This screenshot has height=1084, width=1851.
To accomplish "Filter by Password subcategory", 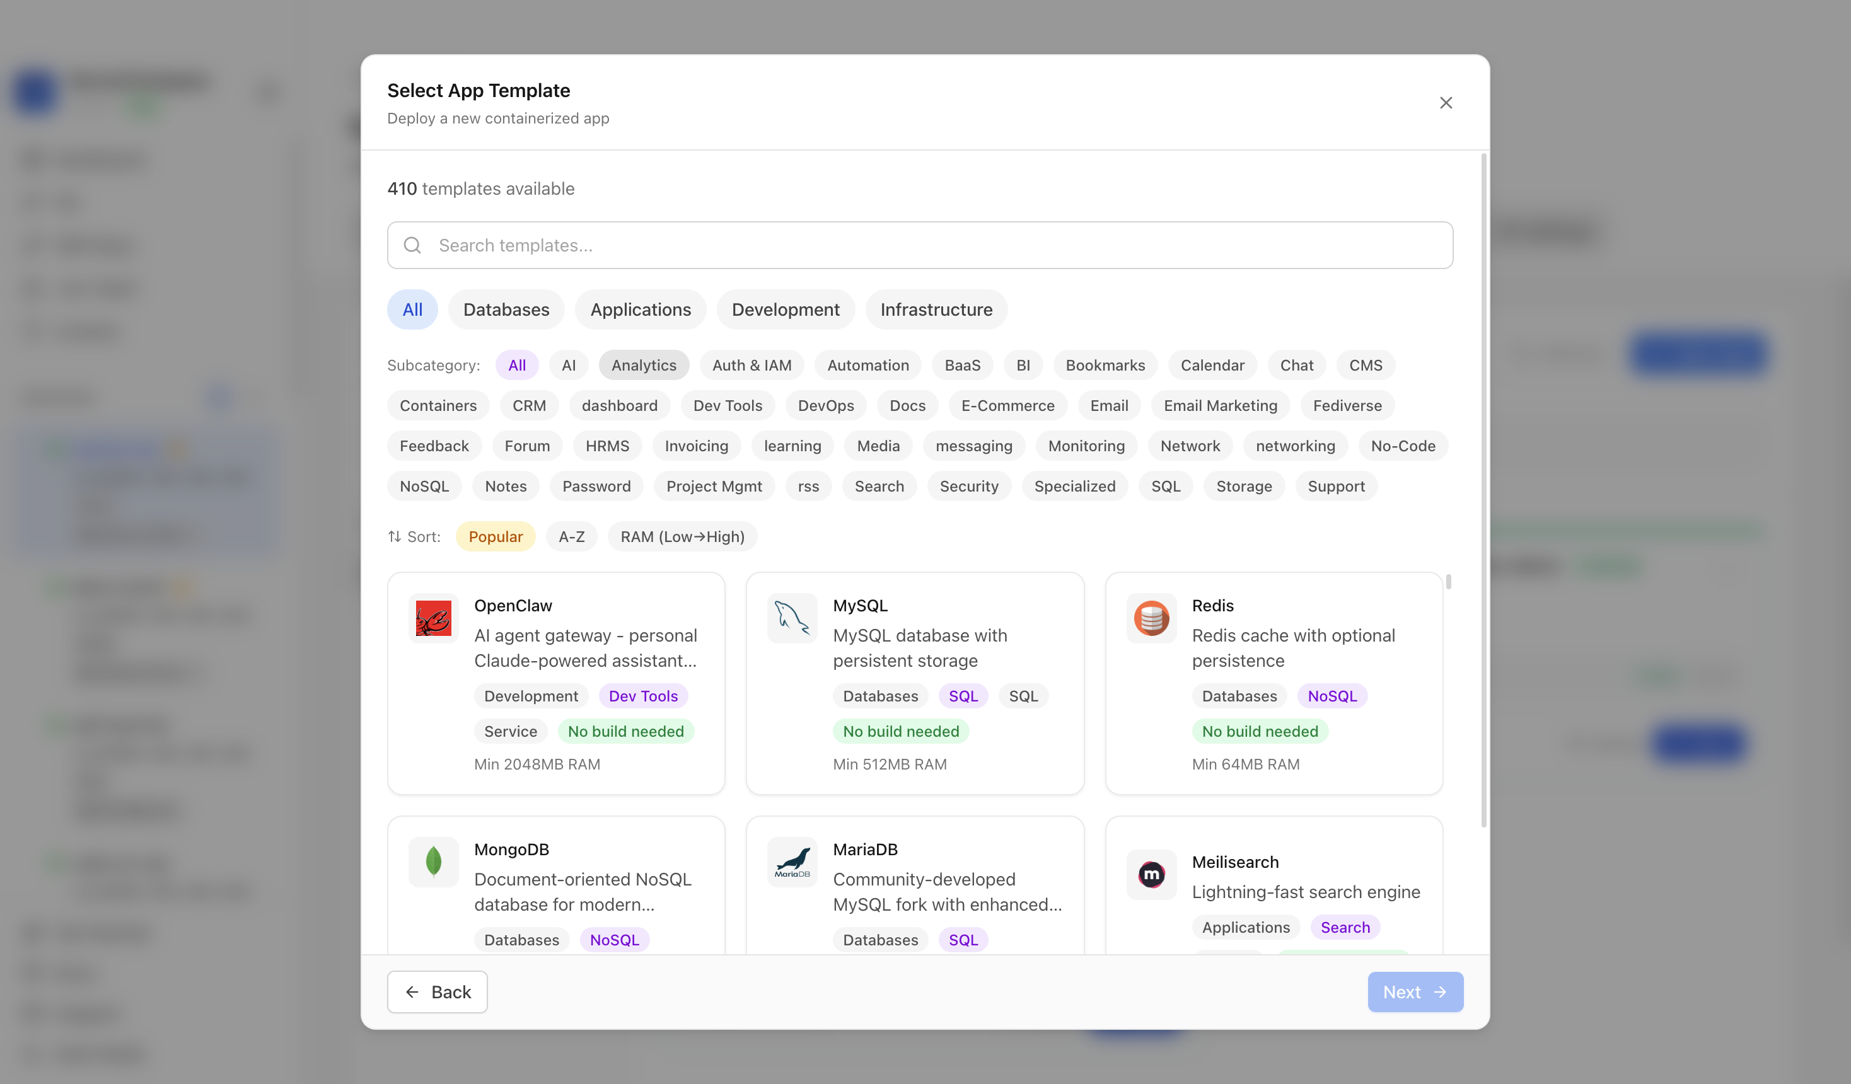I will (596, 486).
